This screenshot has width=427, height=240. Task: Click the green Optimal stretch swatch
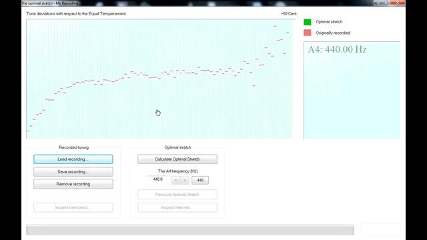coord(308,22)
